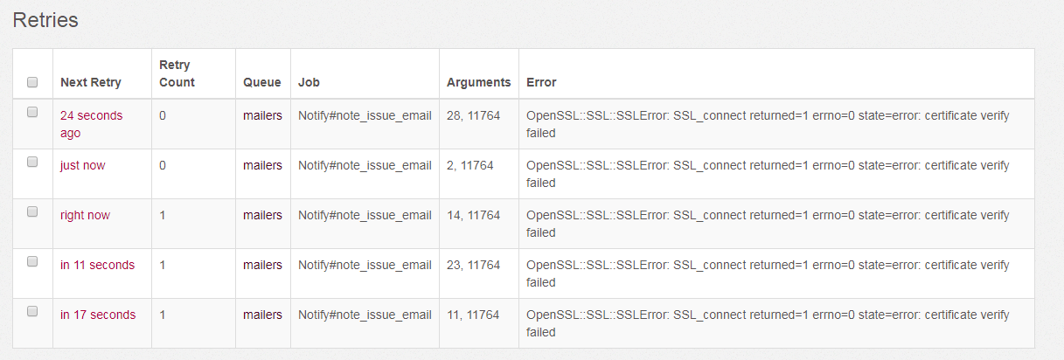The height and width of the screenshot is (360, 1064).
Task: Follow the 'in 11 seconds' retry link
Action: 97,265
